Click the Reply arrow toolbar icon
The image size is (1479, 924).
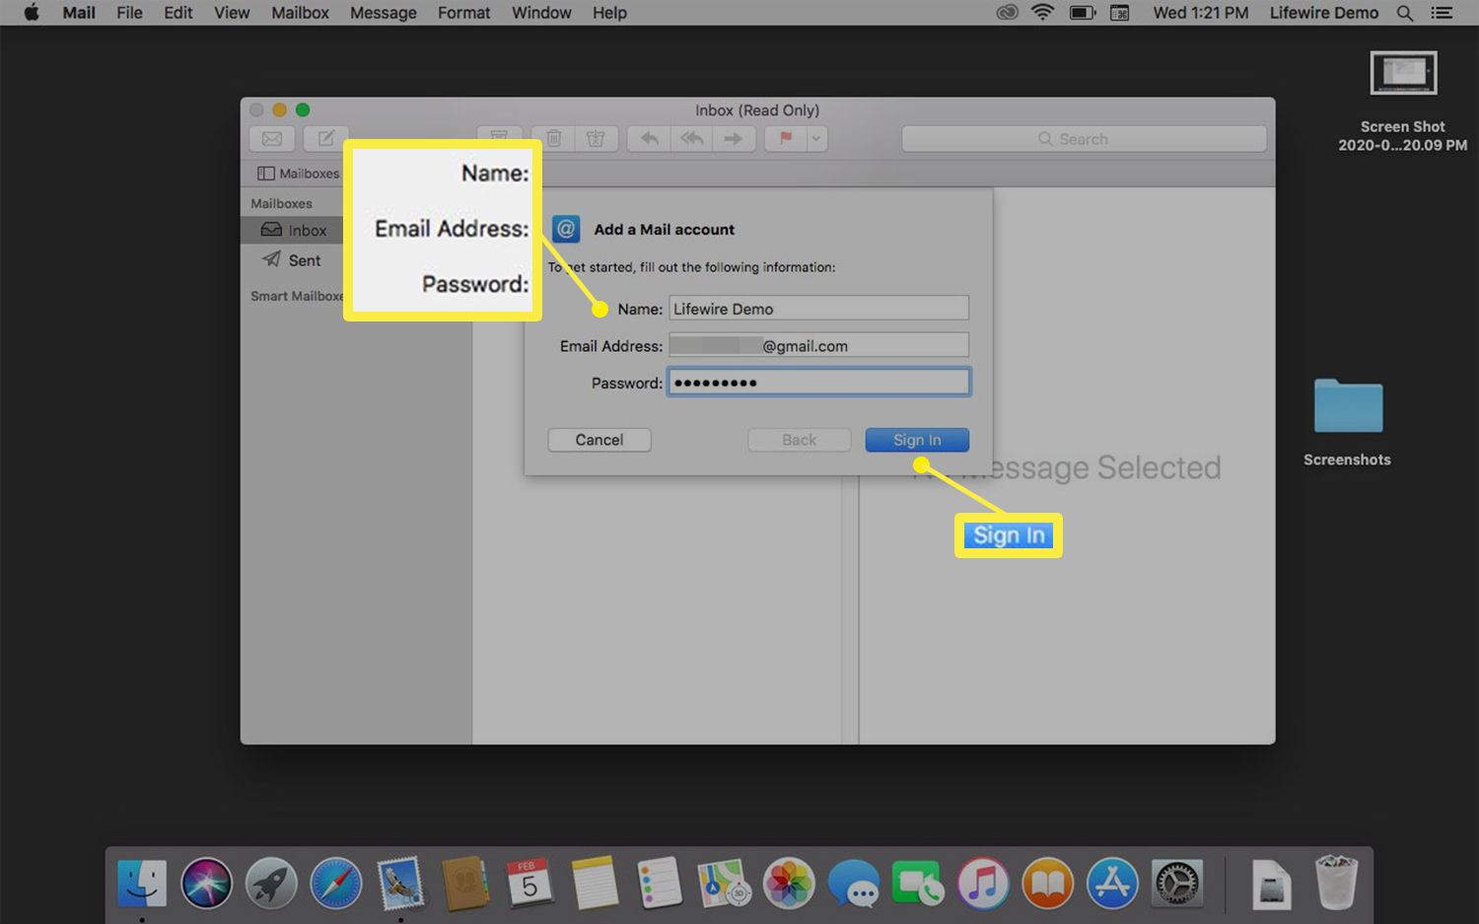(649, 139)
